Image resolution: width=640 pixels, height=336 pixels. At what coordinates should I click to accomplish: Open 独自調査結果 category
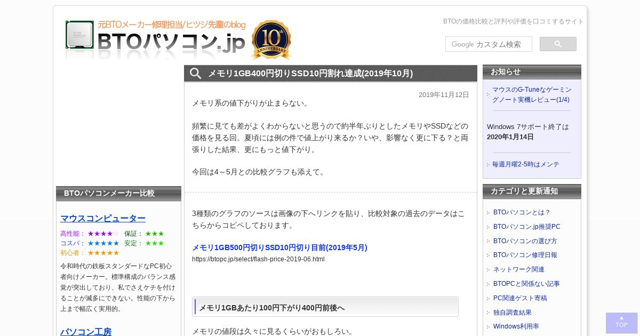coord(513,313)
